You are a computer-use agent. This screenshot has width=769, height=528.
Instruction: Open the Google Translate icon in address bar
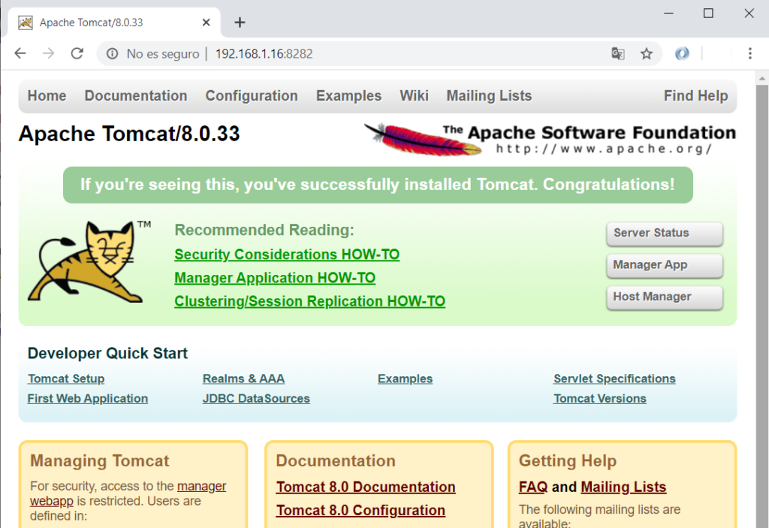pos(618,53)
